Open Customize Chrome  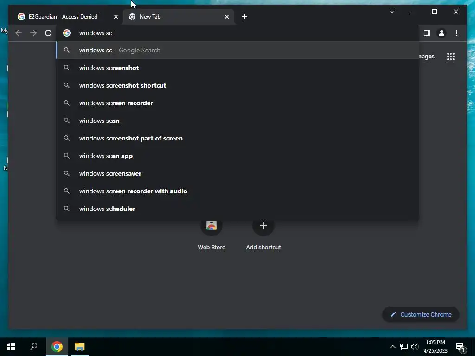click(x=421, y=315)
